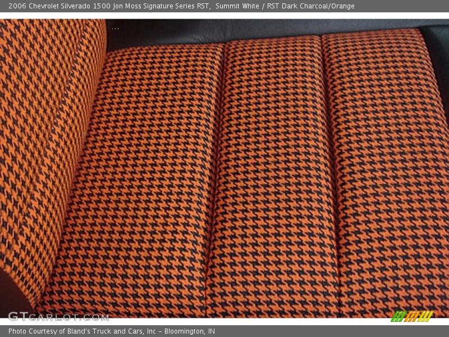The width and height of the screenshot is (449, 337).
Task: Click the left houndstooth seat cushion panel
Action: pos(140,180)
